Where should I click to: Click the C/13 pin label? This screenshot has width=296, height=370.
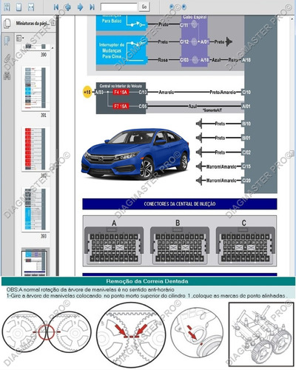click(143, 92)
